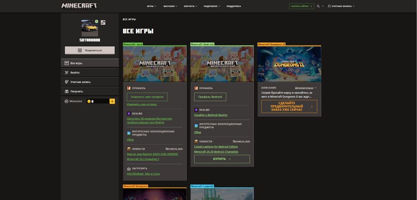Open the Изучить dropdown menu
Image resolution: width=417 pixels, height=200 pixels.
[x=191, y=6]
